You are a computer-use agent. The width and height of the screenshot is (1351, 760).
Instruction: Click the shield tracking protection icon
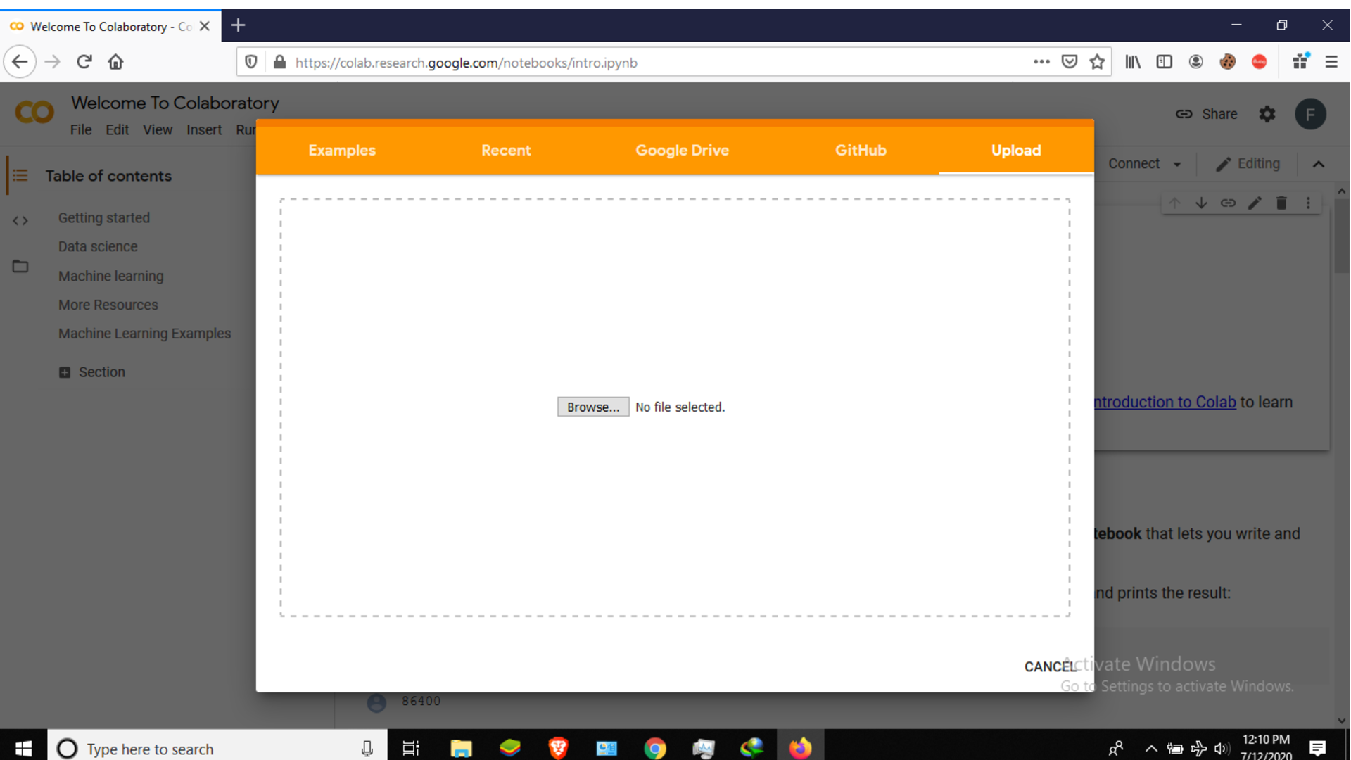click(251, 62)
